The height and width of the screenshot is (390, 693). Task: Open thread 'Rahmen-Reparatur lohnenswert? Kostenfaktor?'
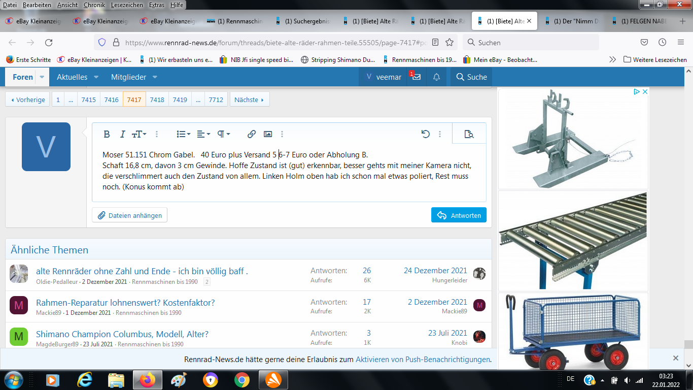click(x=125, y=303)
